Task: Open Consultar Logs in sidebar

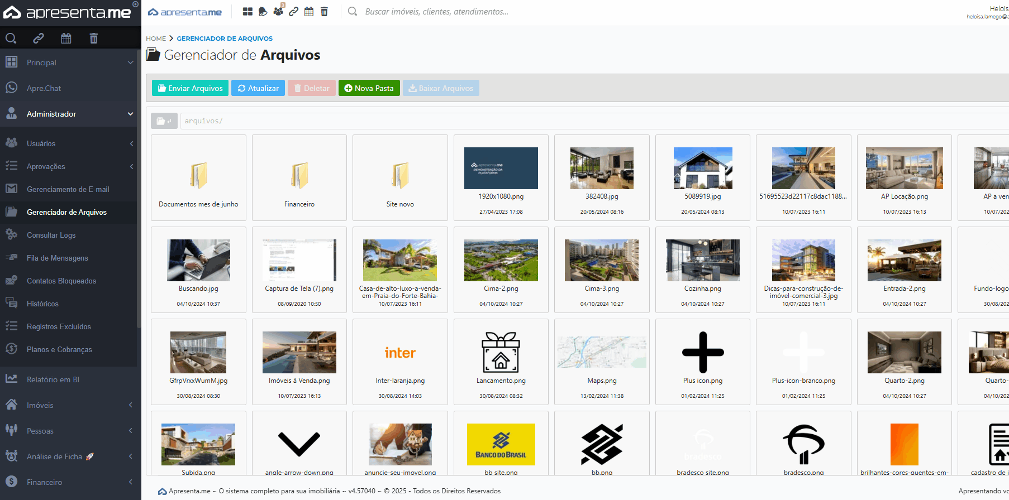Action: pyautogui.click(x=51, y=235)
